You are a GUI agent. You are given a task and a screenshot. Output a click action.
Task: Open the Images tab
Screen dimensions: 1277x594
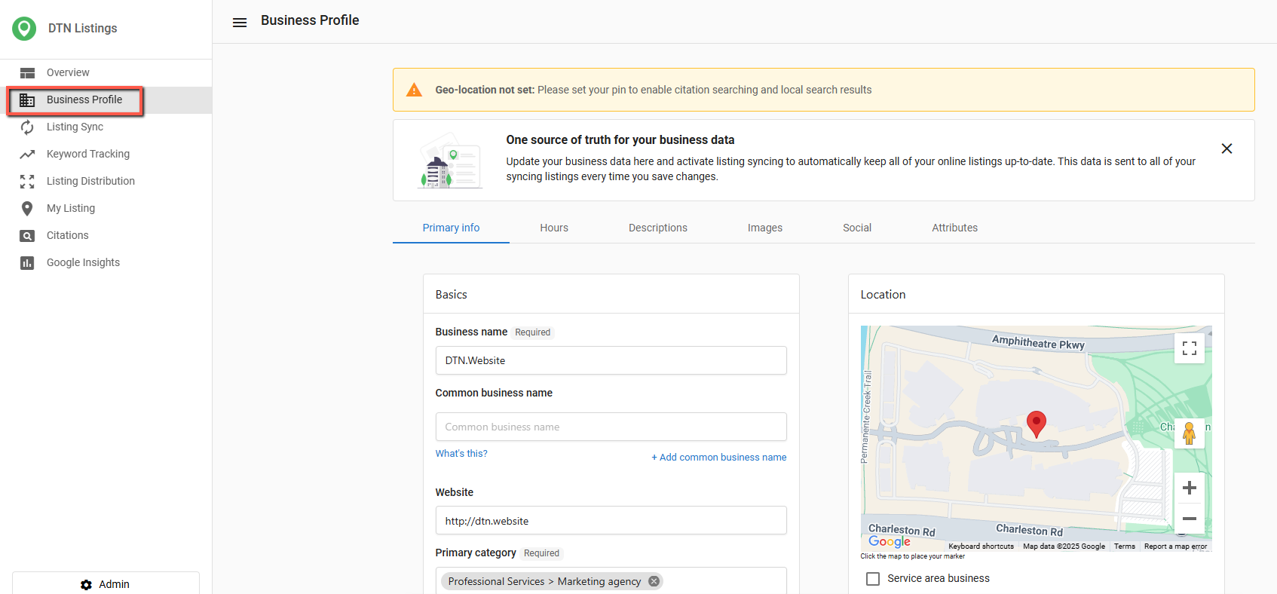(765, 228)
